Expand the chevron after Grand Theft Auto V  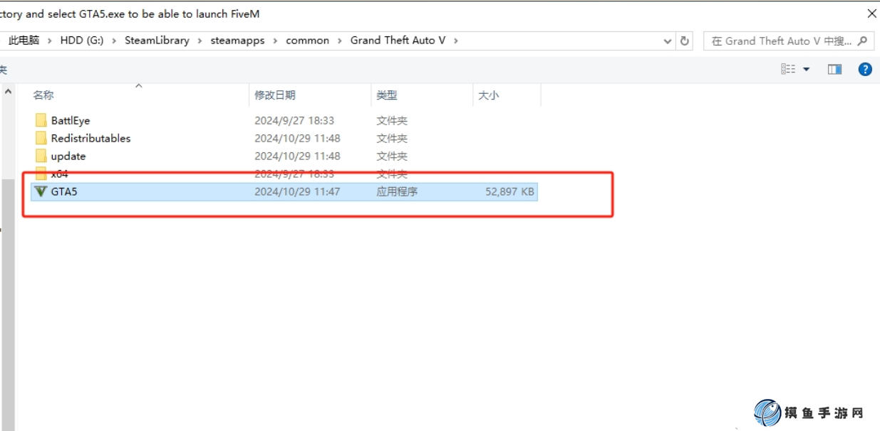pyautogui.click(x=456, y=41)
